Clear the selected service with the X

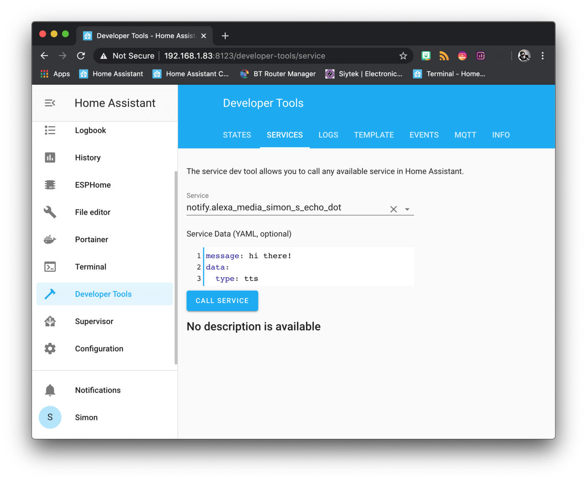point(394,209)
